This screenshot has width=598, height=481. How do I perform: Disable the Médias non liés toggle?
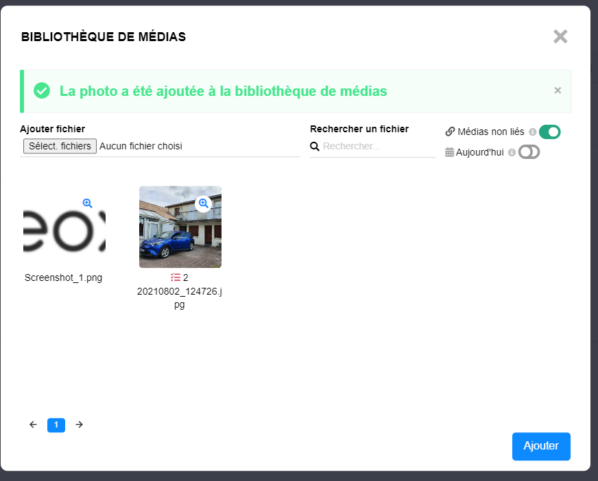click(551, 131)
